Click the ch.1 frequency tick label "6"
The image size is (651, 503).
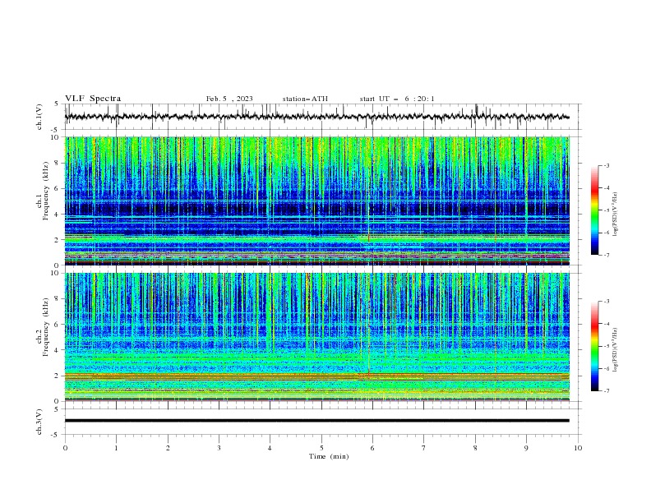[57, 188]
